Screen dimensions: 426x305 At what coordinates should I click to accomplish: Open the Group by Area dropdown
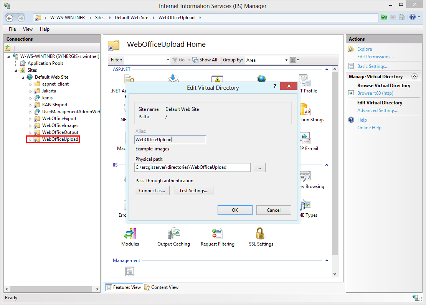(x=286, y=59)
